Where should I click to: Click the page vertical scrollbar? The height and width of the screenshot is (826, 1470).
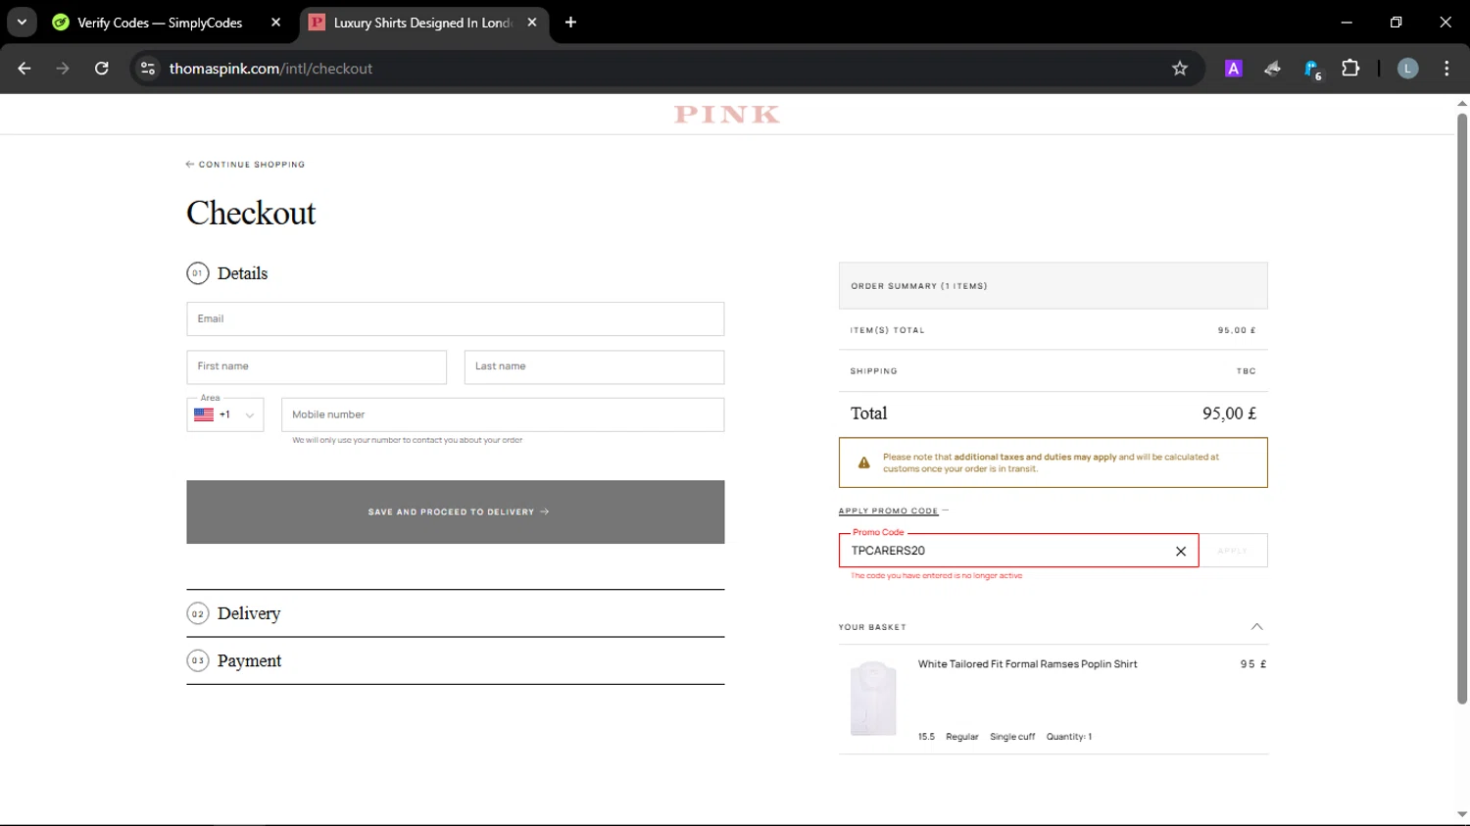pos(1462,408)
